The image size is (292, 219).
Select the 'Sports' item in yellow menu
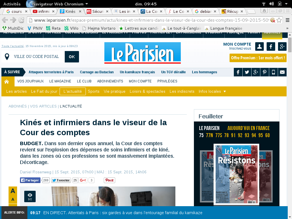tap(94, 92)
